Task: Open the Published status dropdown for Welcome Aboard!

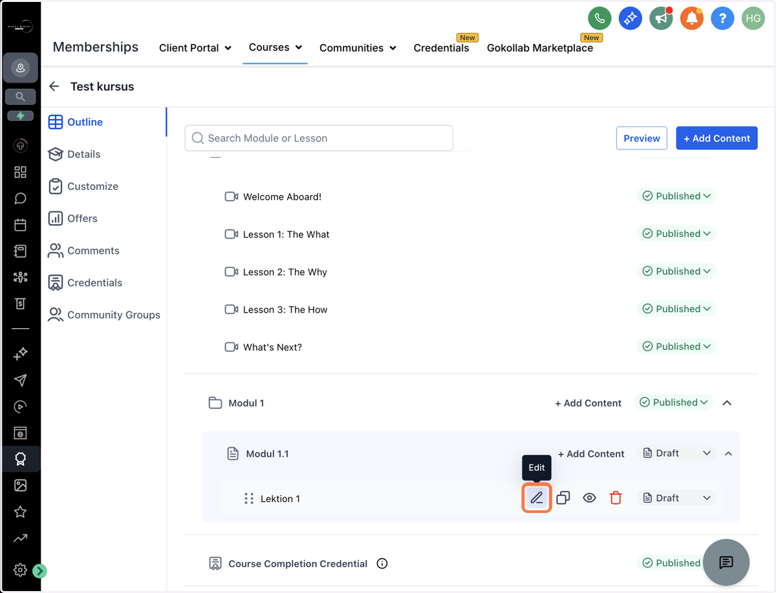Action: tap(676, 196)
